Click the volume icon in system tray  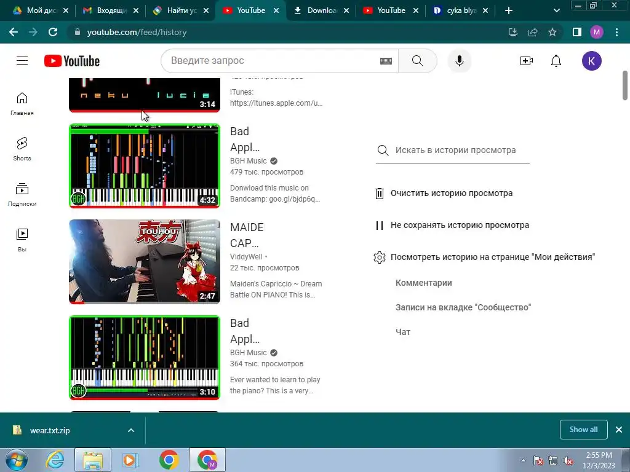tap(568, 461)
